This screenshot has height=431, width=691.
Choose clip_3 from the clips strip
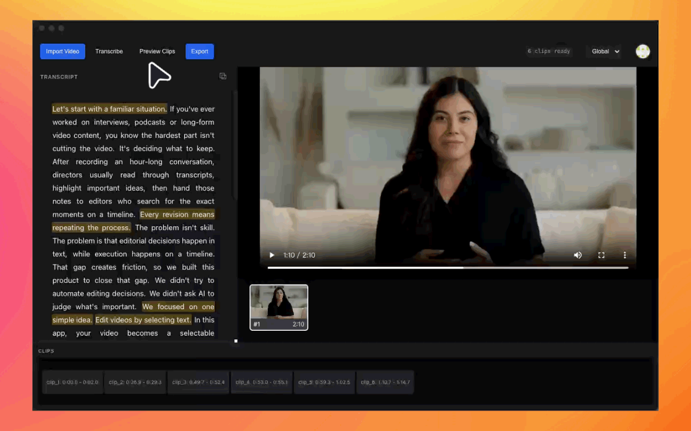198,383
